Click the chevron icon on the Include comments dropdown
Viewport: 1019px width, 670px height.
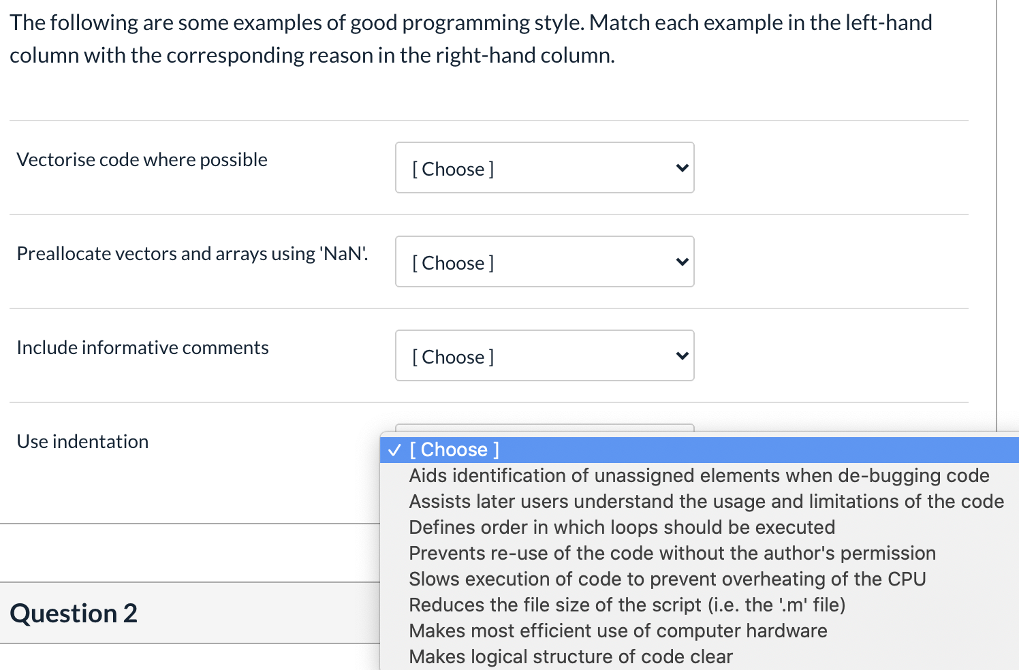pyautogui.click(x=680, y=355)
